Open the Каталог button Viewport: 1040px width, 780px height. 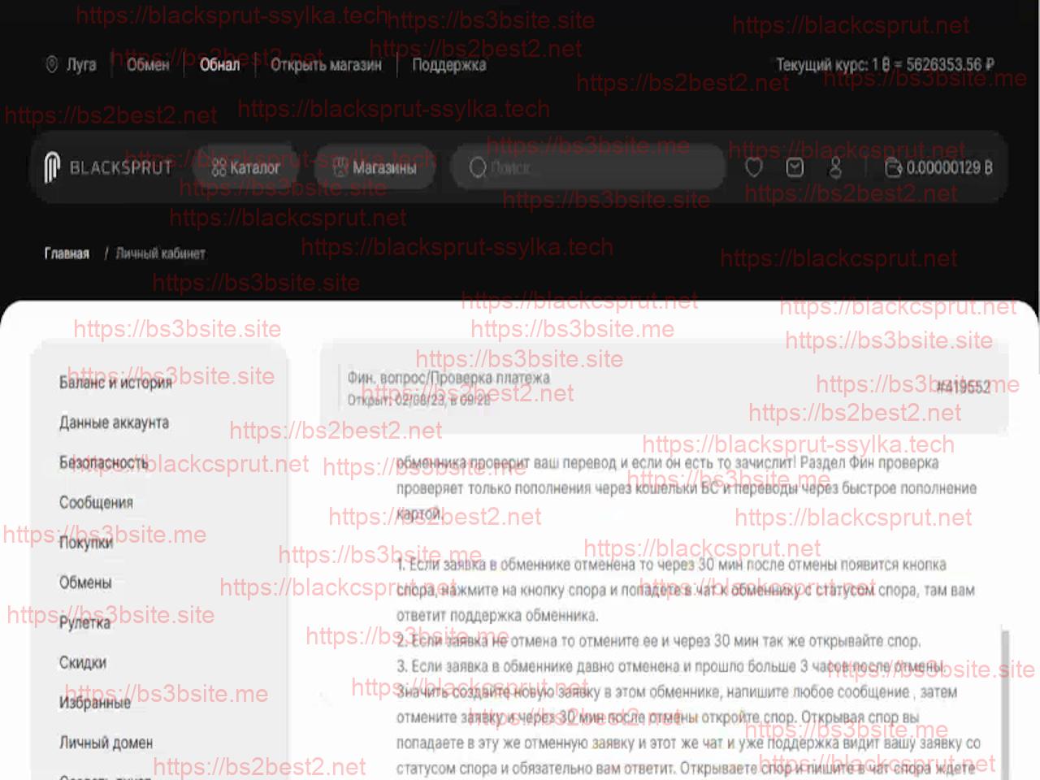tap(245, 167)
